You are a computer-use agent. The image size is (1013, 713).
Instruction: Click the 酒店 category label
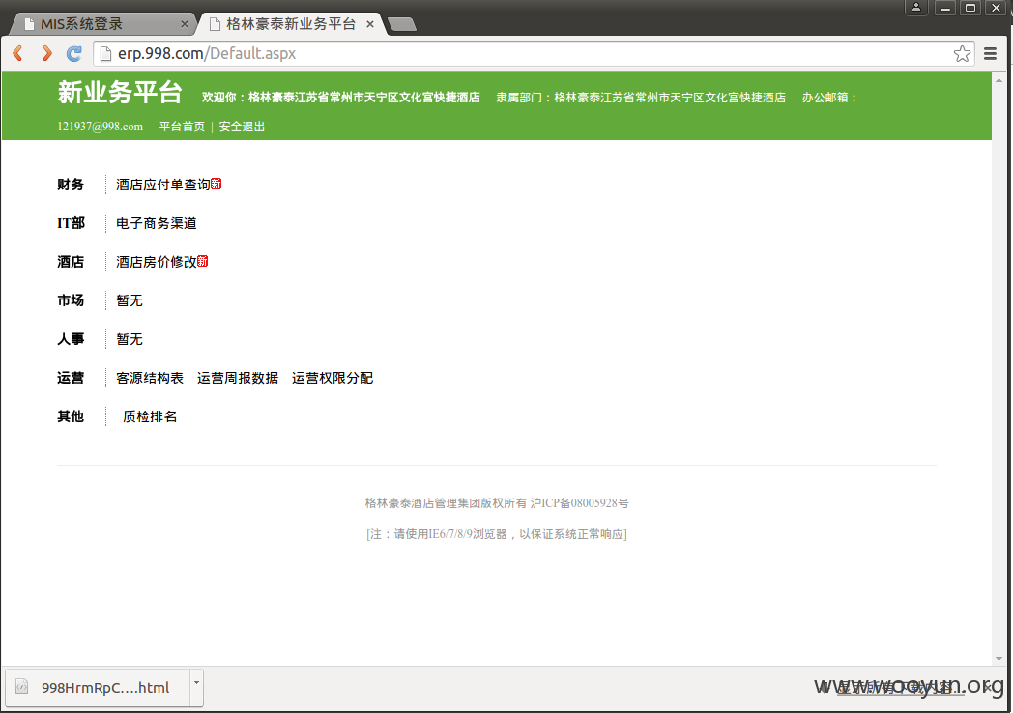(71, 262)
